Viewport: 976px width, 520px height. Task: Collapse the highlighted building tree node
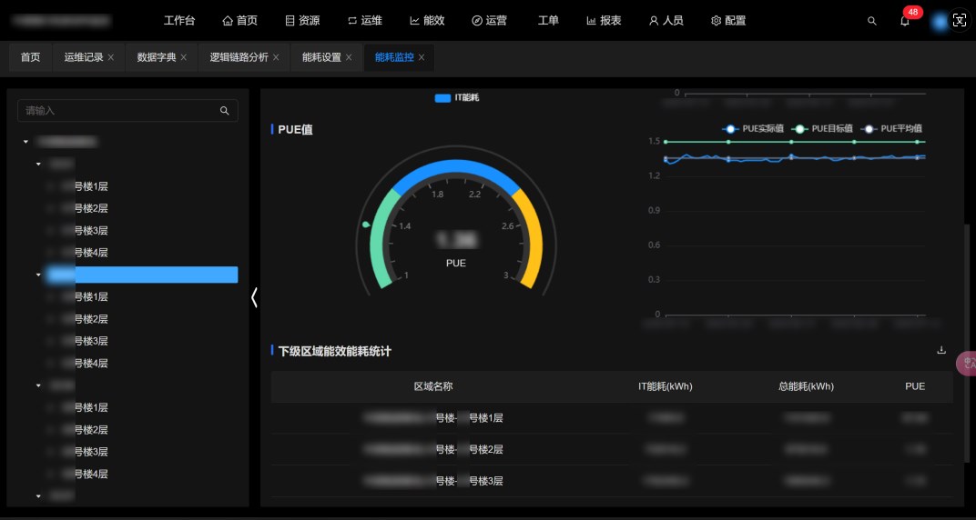(x=38, y=275)
